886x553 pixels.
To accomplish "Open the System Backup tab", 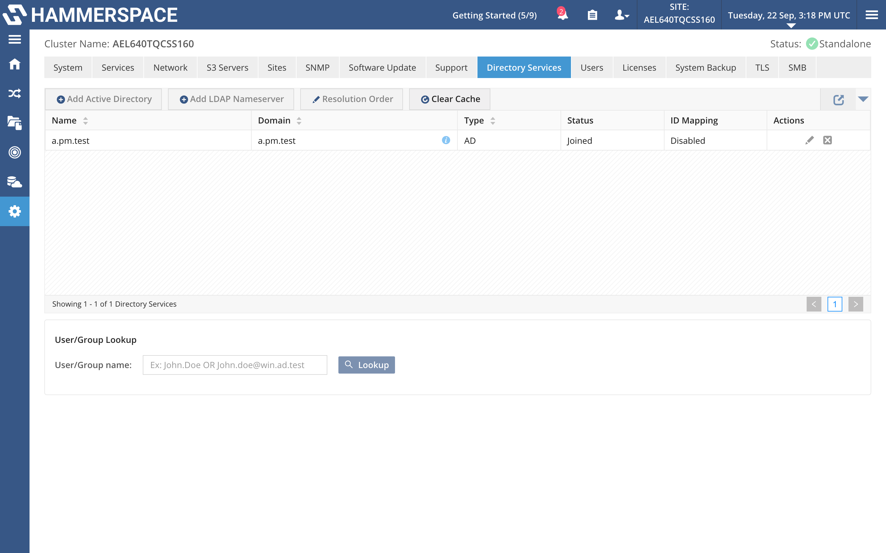I will (705, 67).
